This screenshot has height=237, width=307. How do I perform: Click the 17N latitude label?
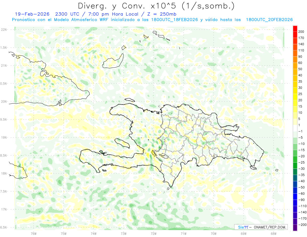coord(4,210)
